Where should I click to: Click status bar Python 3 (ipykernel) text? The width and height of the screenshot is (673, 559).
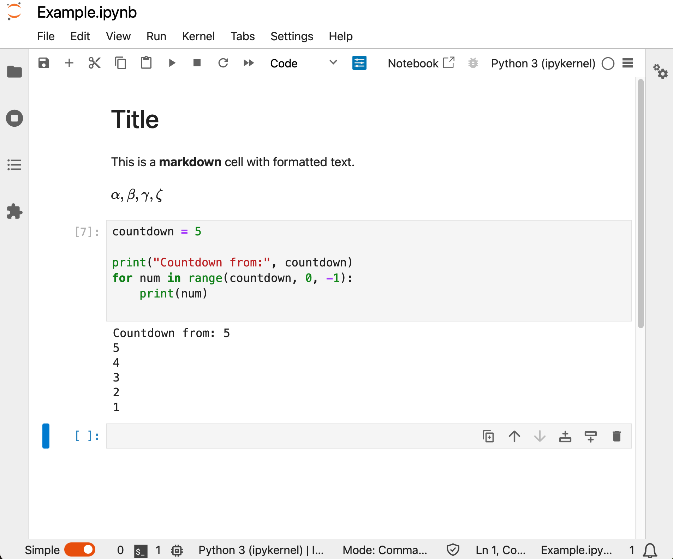coord(261,550)
